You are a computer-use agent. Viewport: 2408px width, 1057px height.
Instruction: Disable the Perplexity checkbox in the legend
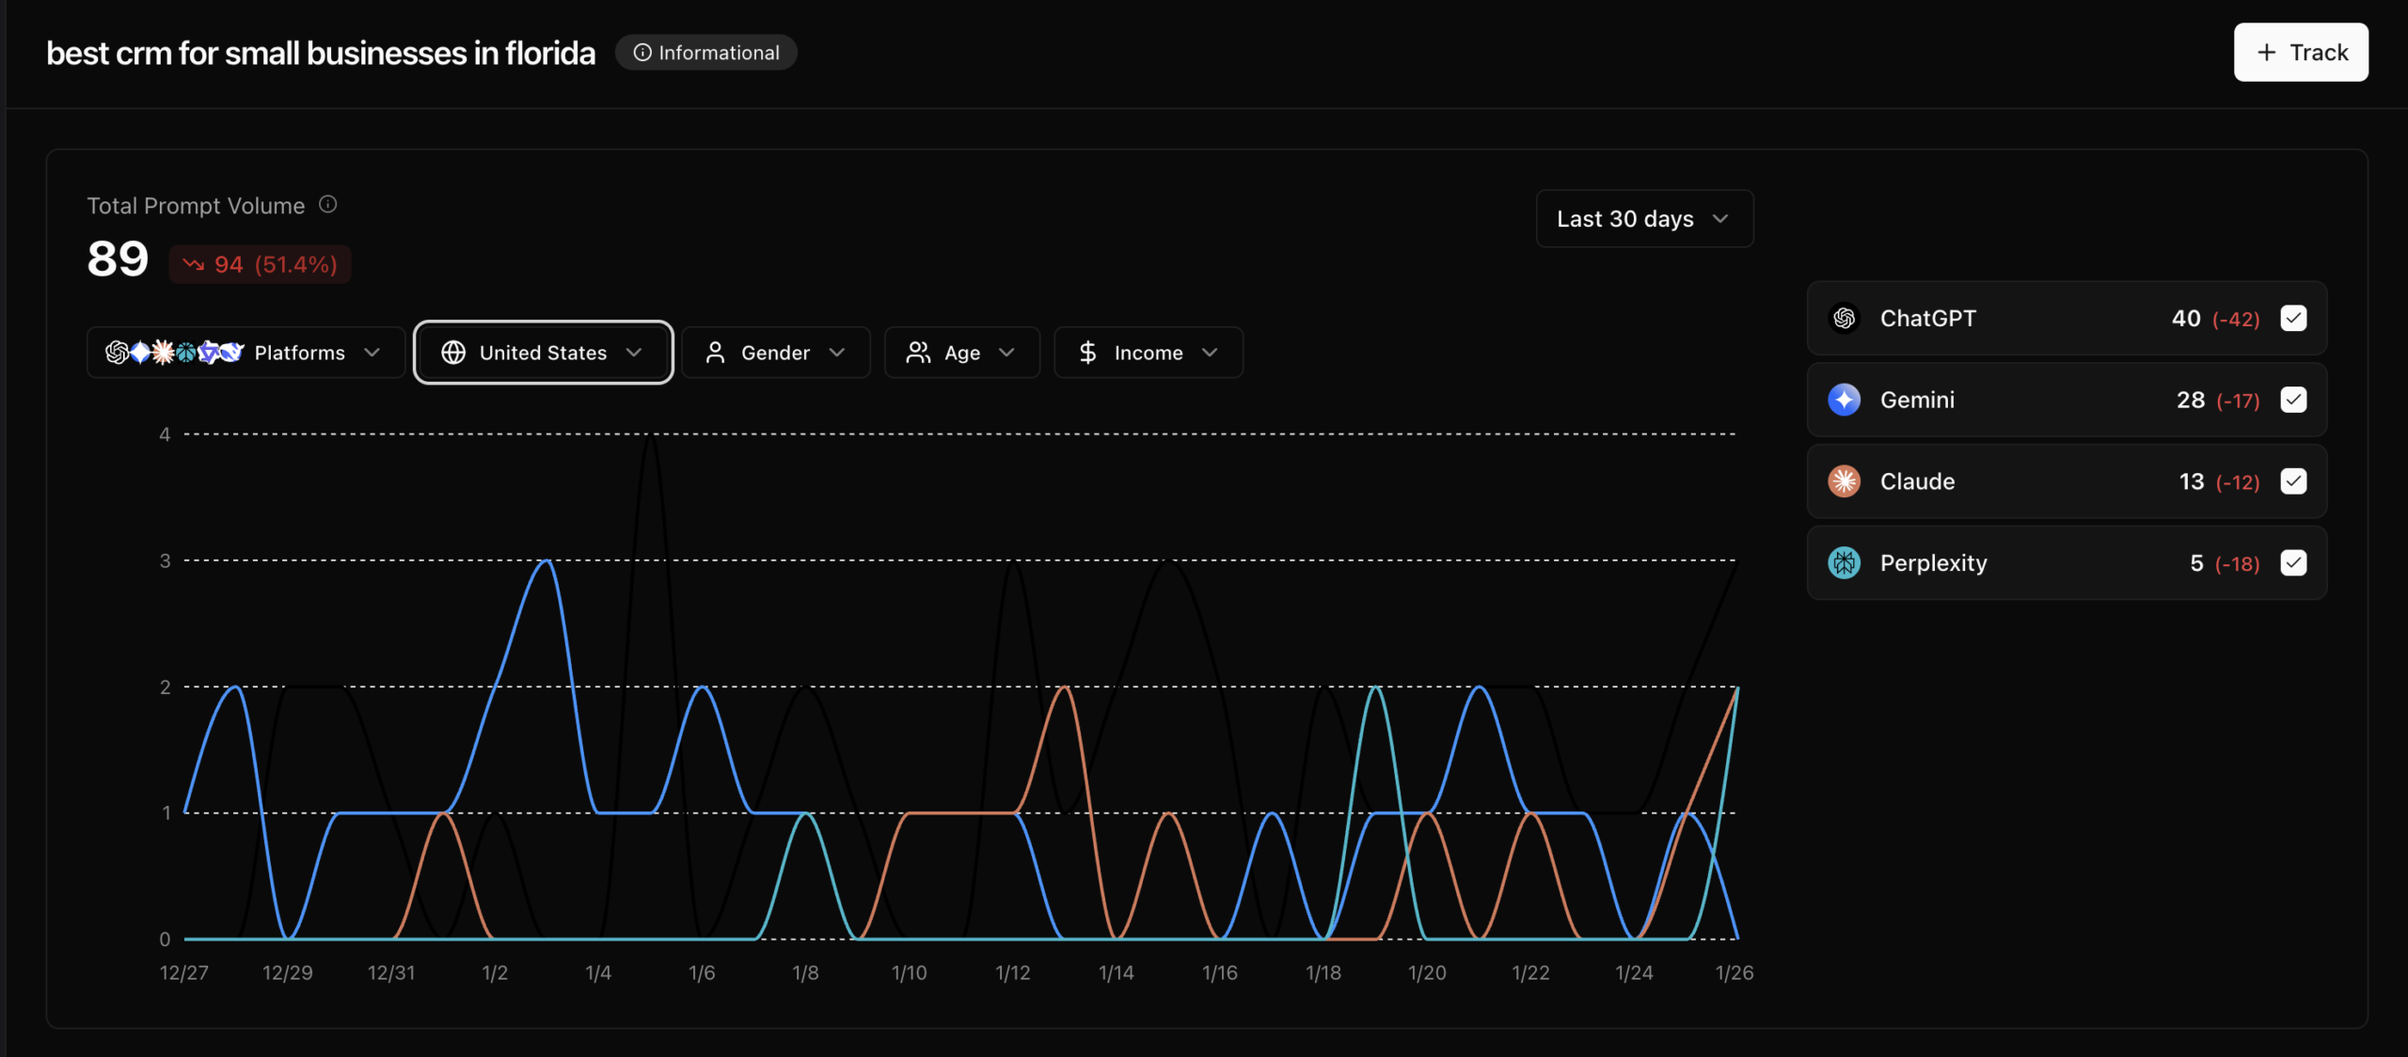coord(2293,562)
